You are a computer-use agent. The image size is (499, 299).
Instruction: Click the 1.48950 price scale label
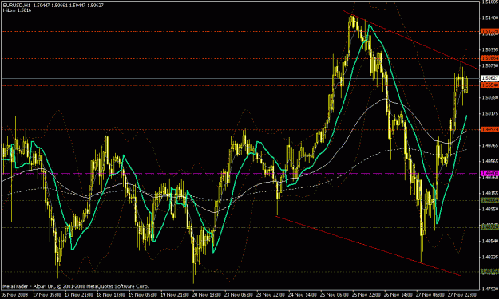[x=489, y=209]
